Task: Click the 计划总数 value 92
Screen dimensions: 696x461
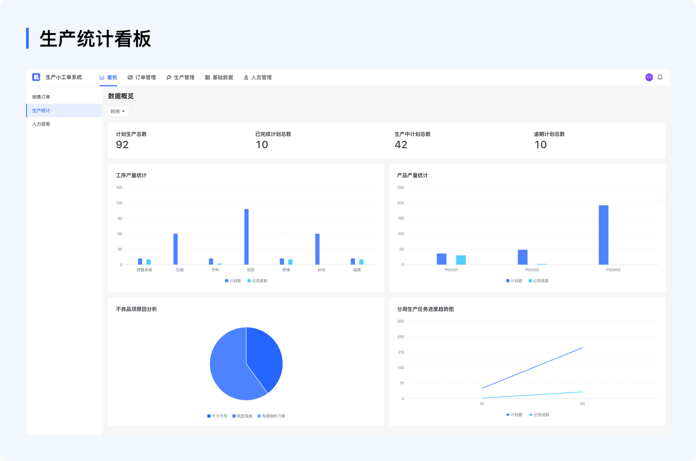Action: [x=122, y=145]
